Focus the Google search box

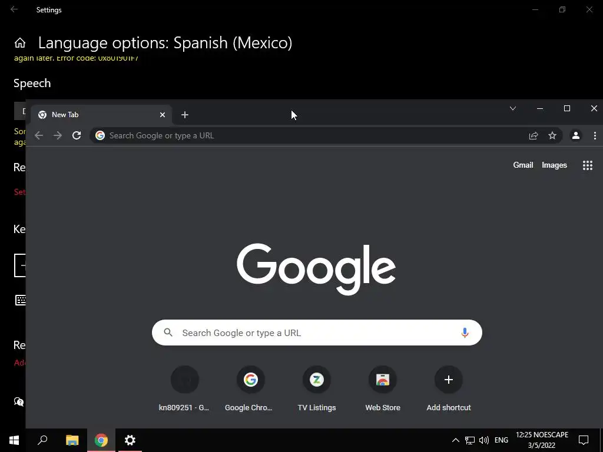click(x=317, y=333)
